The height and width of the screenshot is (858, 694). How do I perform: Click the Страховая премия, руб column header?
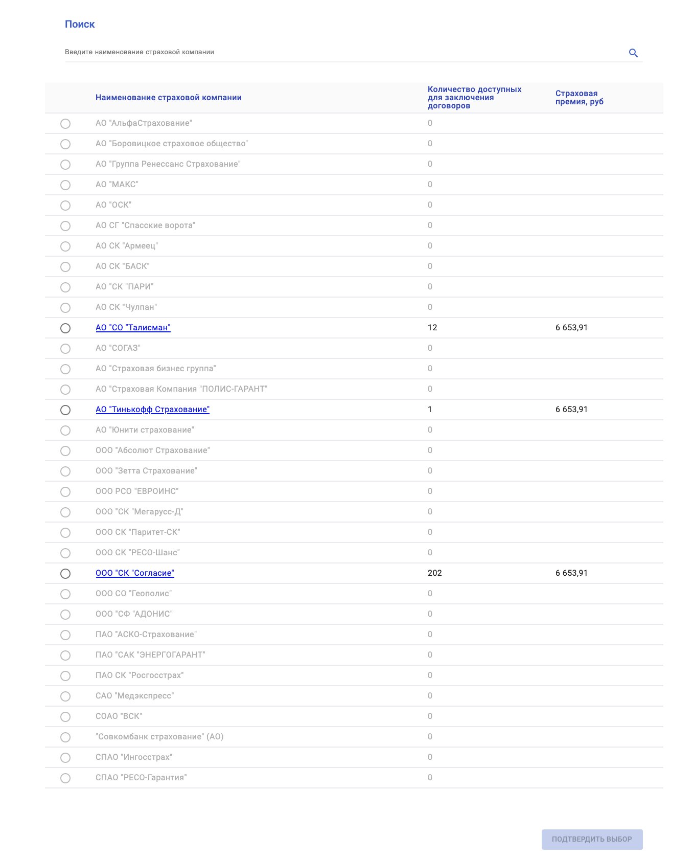tap(580, 98)
